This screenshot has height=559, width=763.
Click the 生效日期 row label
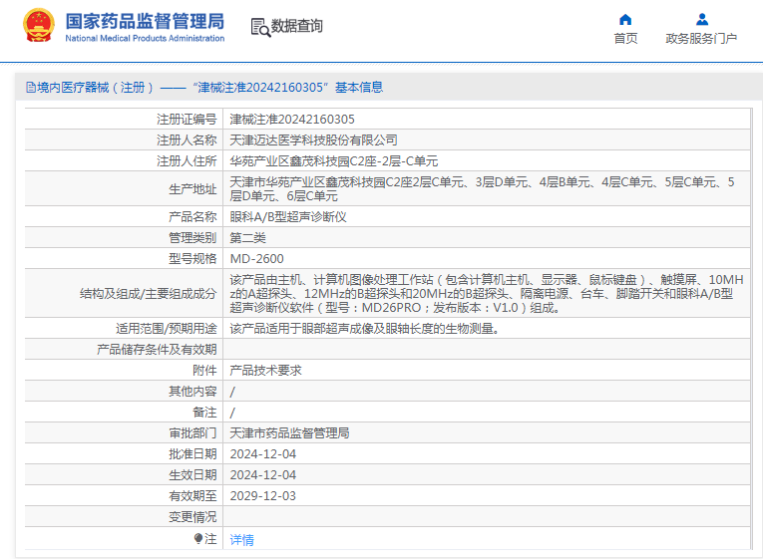point(192,475)
